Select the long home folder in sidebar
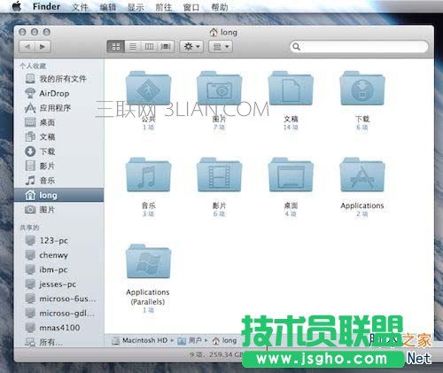The height and width of the screenshot is (373, 443). 59,195
